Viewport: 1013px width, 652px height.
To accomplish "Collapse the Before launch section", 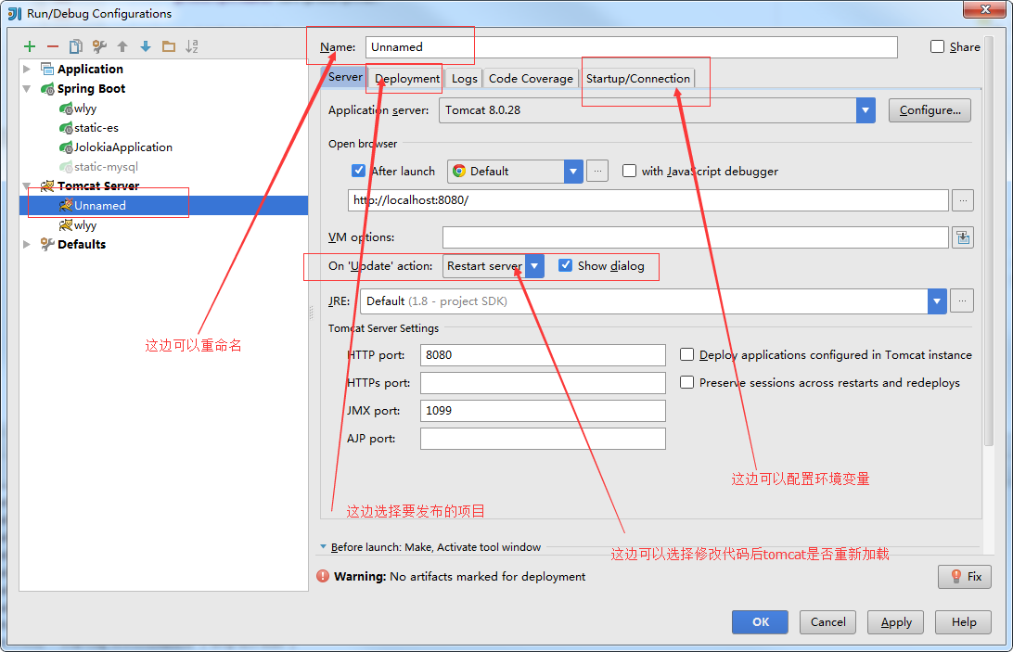I will click(x=323, y=546).
